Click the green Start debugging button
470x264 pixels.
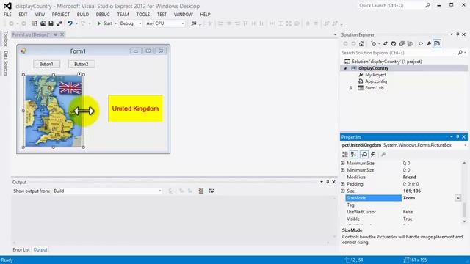click(104, 23)
